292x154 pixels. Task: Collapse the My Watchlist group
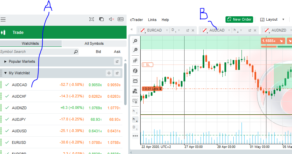[x=5, y=73]
